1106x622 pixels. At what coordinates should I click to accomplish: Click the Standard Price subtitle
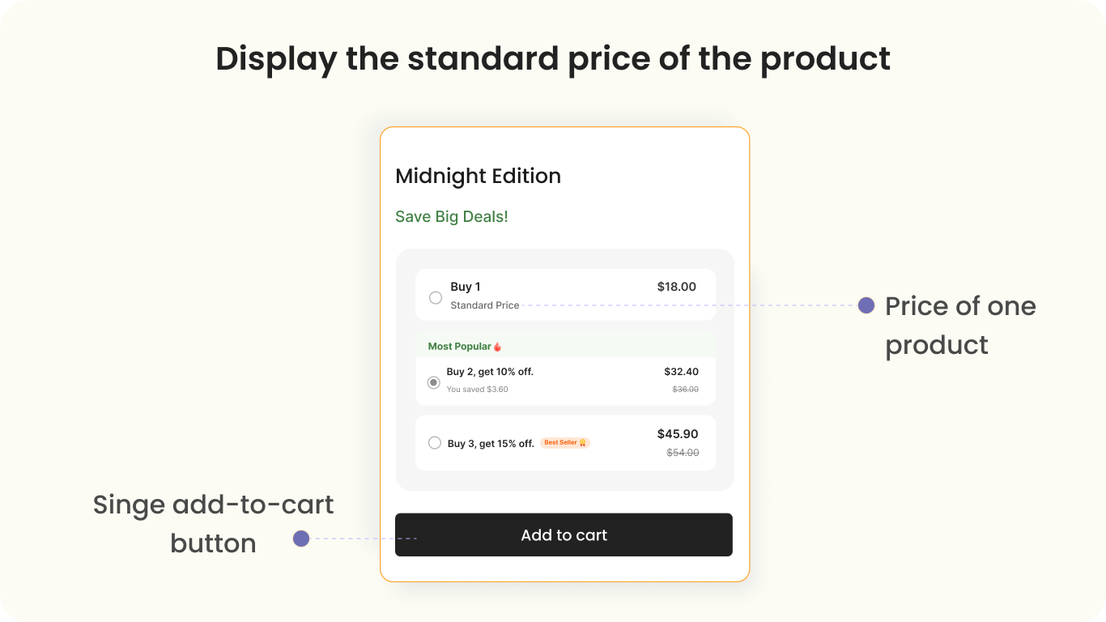(485, 305)
